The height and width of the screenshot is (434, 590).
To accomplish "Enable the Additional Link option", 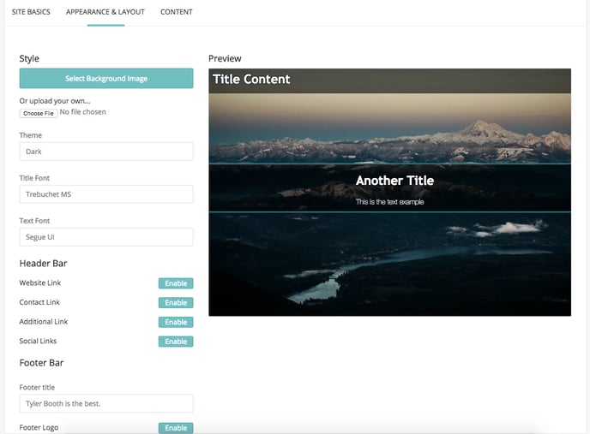I will (176, 322).
